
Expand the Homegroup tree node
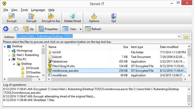[x=9, y=51]
